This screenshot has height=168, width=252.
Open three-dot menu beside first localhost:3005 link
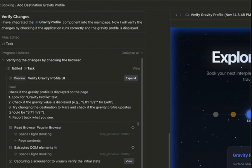(x=133, y=134)
